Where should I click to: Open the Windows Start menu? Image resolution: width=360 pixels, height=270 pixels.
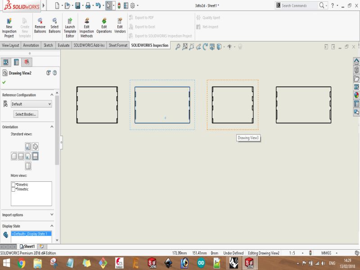pos(6,263)
